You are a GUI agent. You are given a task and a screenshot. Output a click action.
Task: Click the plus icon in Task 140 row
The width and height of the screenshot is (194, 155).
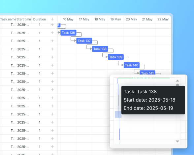tap(52, 65)
